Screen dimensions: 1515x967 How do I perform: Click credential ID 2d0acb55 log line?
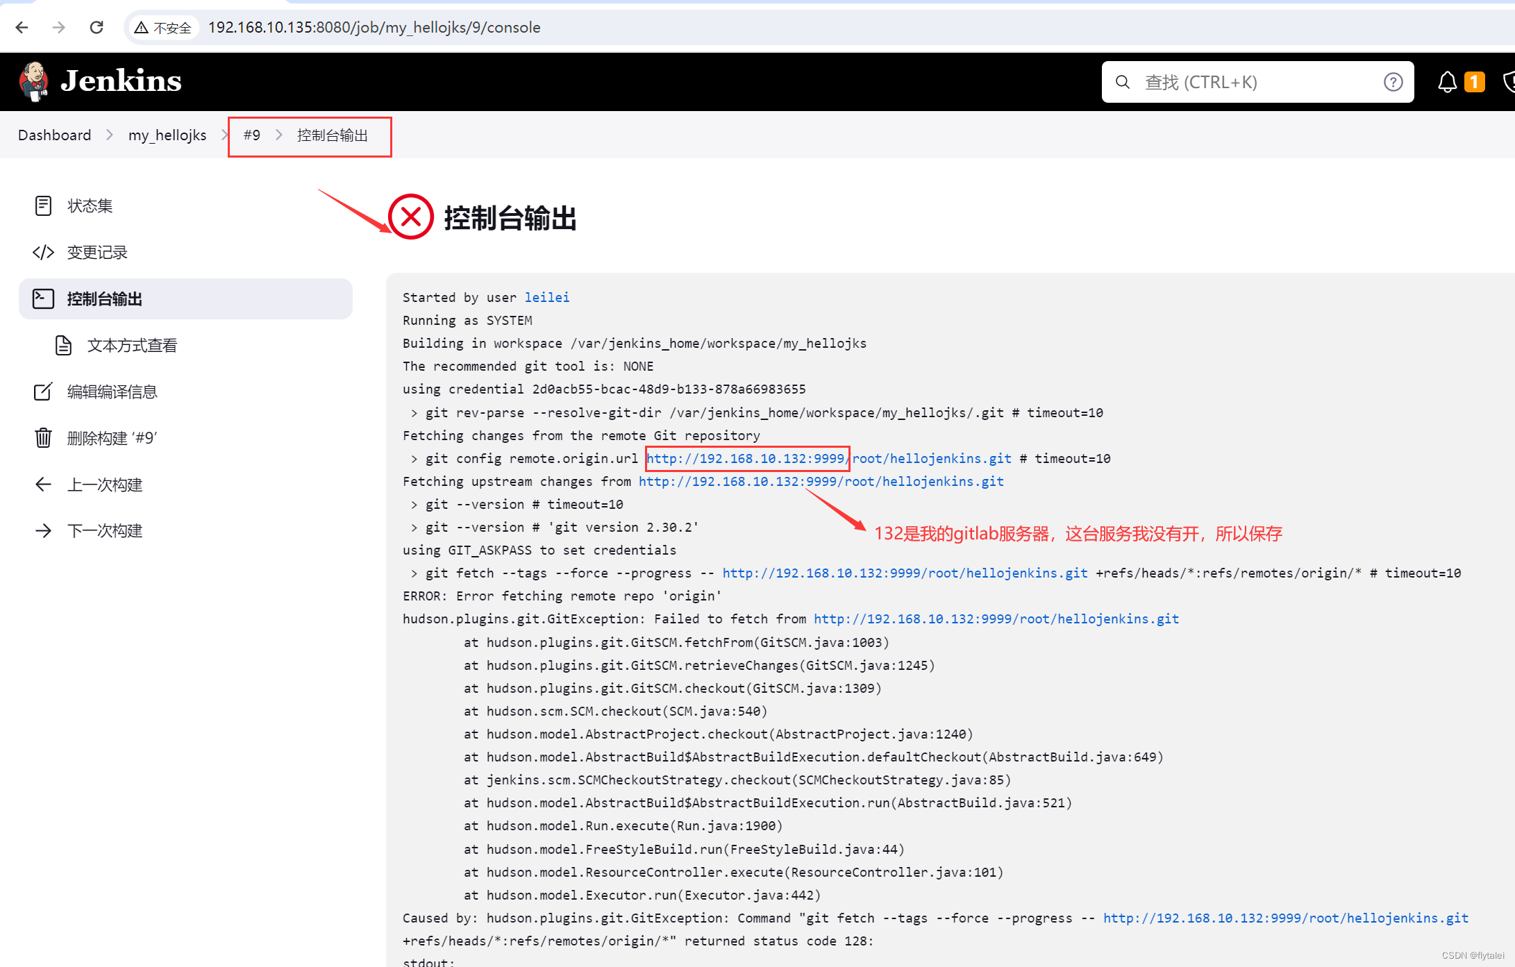click(x=604, y=389)
